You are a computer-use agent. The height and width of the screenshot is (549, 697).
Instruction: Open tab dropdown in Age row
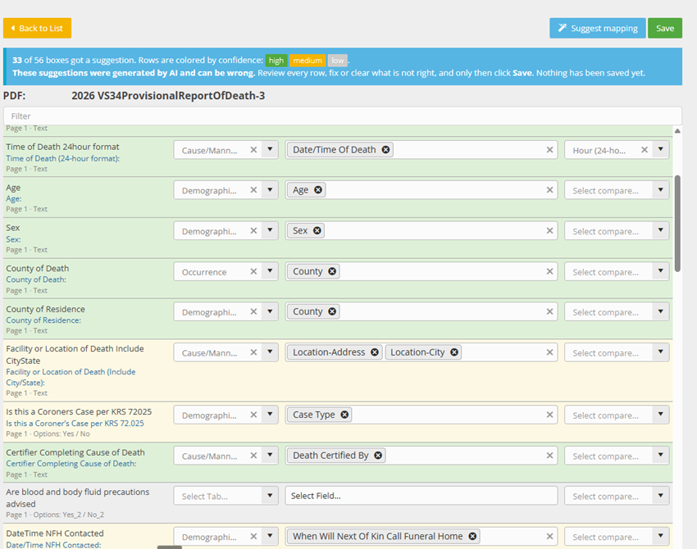(270, 189)
